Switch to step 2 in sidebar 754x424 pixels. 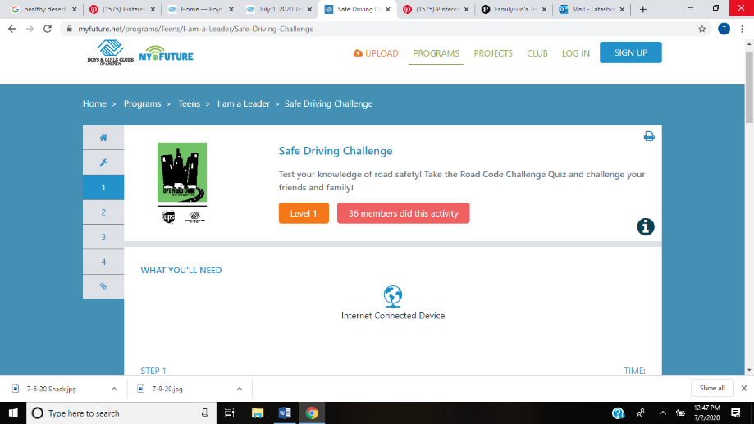103,212
